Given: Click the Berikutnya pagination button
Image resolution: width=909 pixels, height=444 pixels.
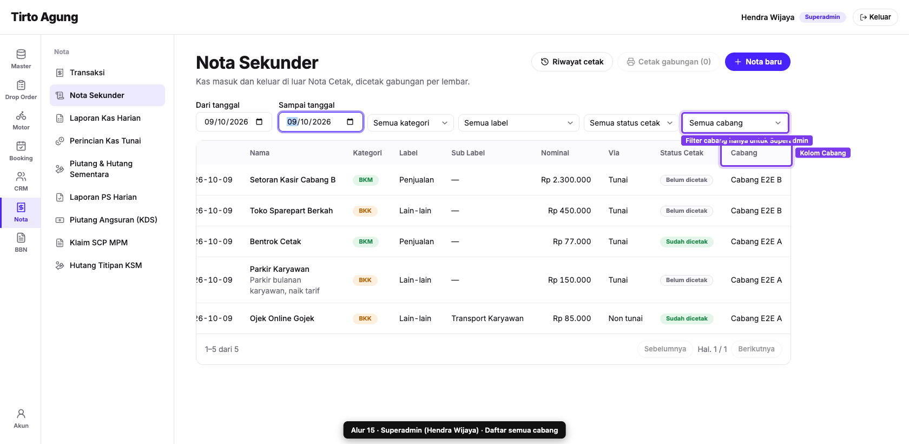Looking at the screenshot, I should [x=756, y=349].
